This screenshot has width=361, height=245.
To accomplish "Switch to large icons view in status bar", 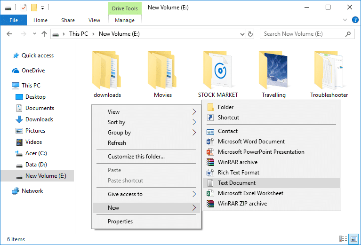I will 353,239.
